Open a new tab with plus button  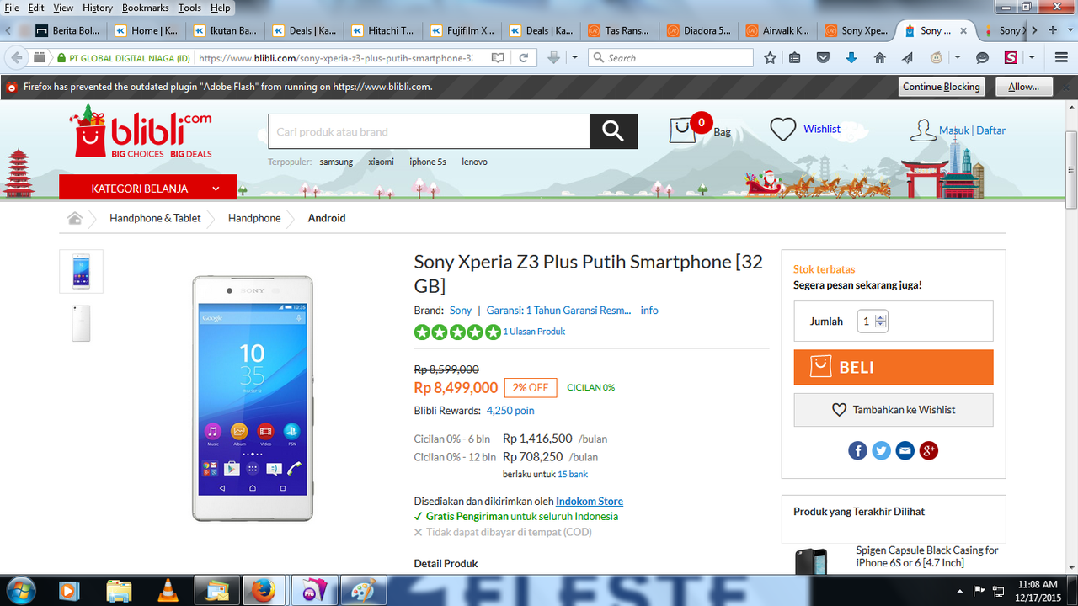click(x=1052, y=30)
